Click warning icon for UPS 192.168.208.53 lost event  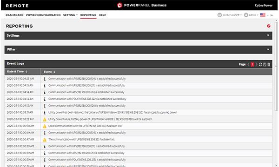pos(45,140)
